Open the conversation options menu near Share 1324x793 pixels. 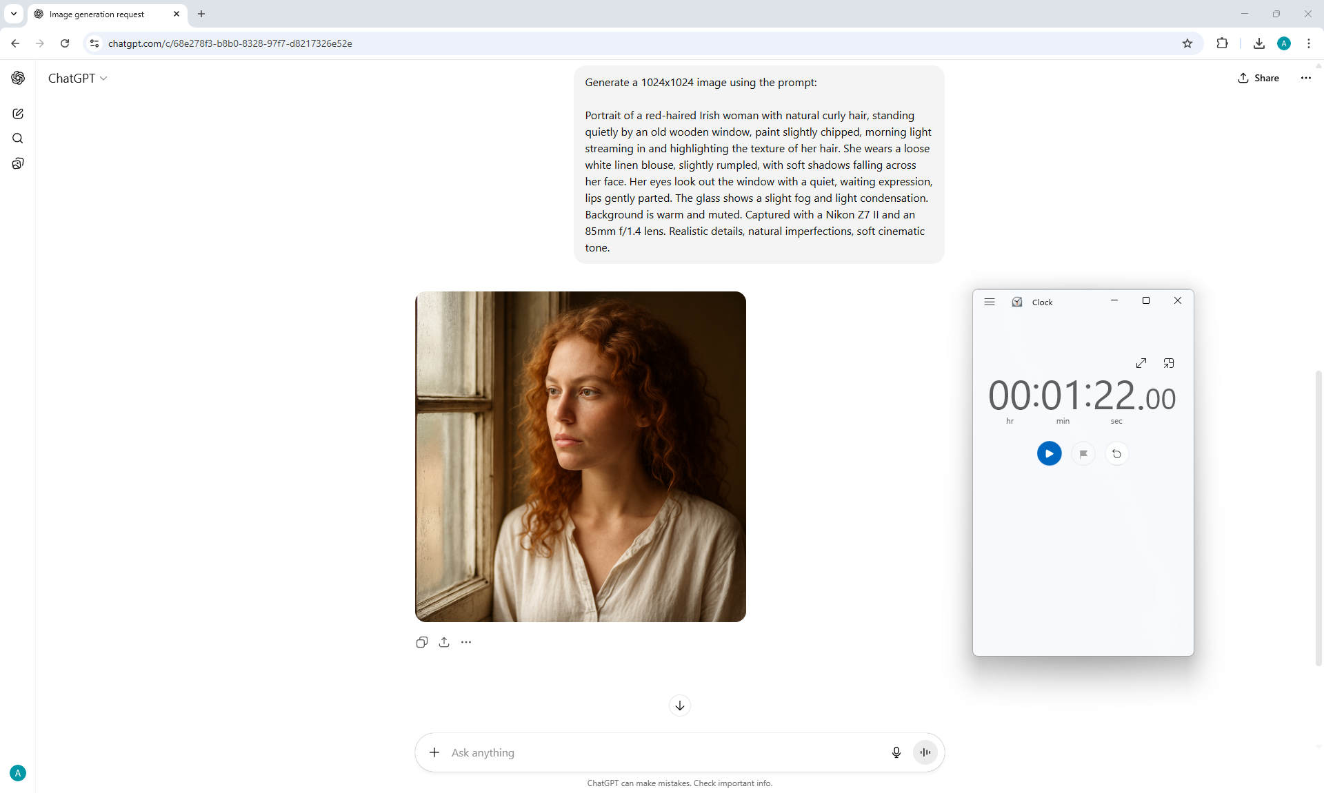[1305, 78]
